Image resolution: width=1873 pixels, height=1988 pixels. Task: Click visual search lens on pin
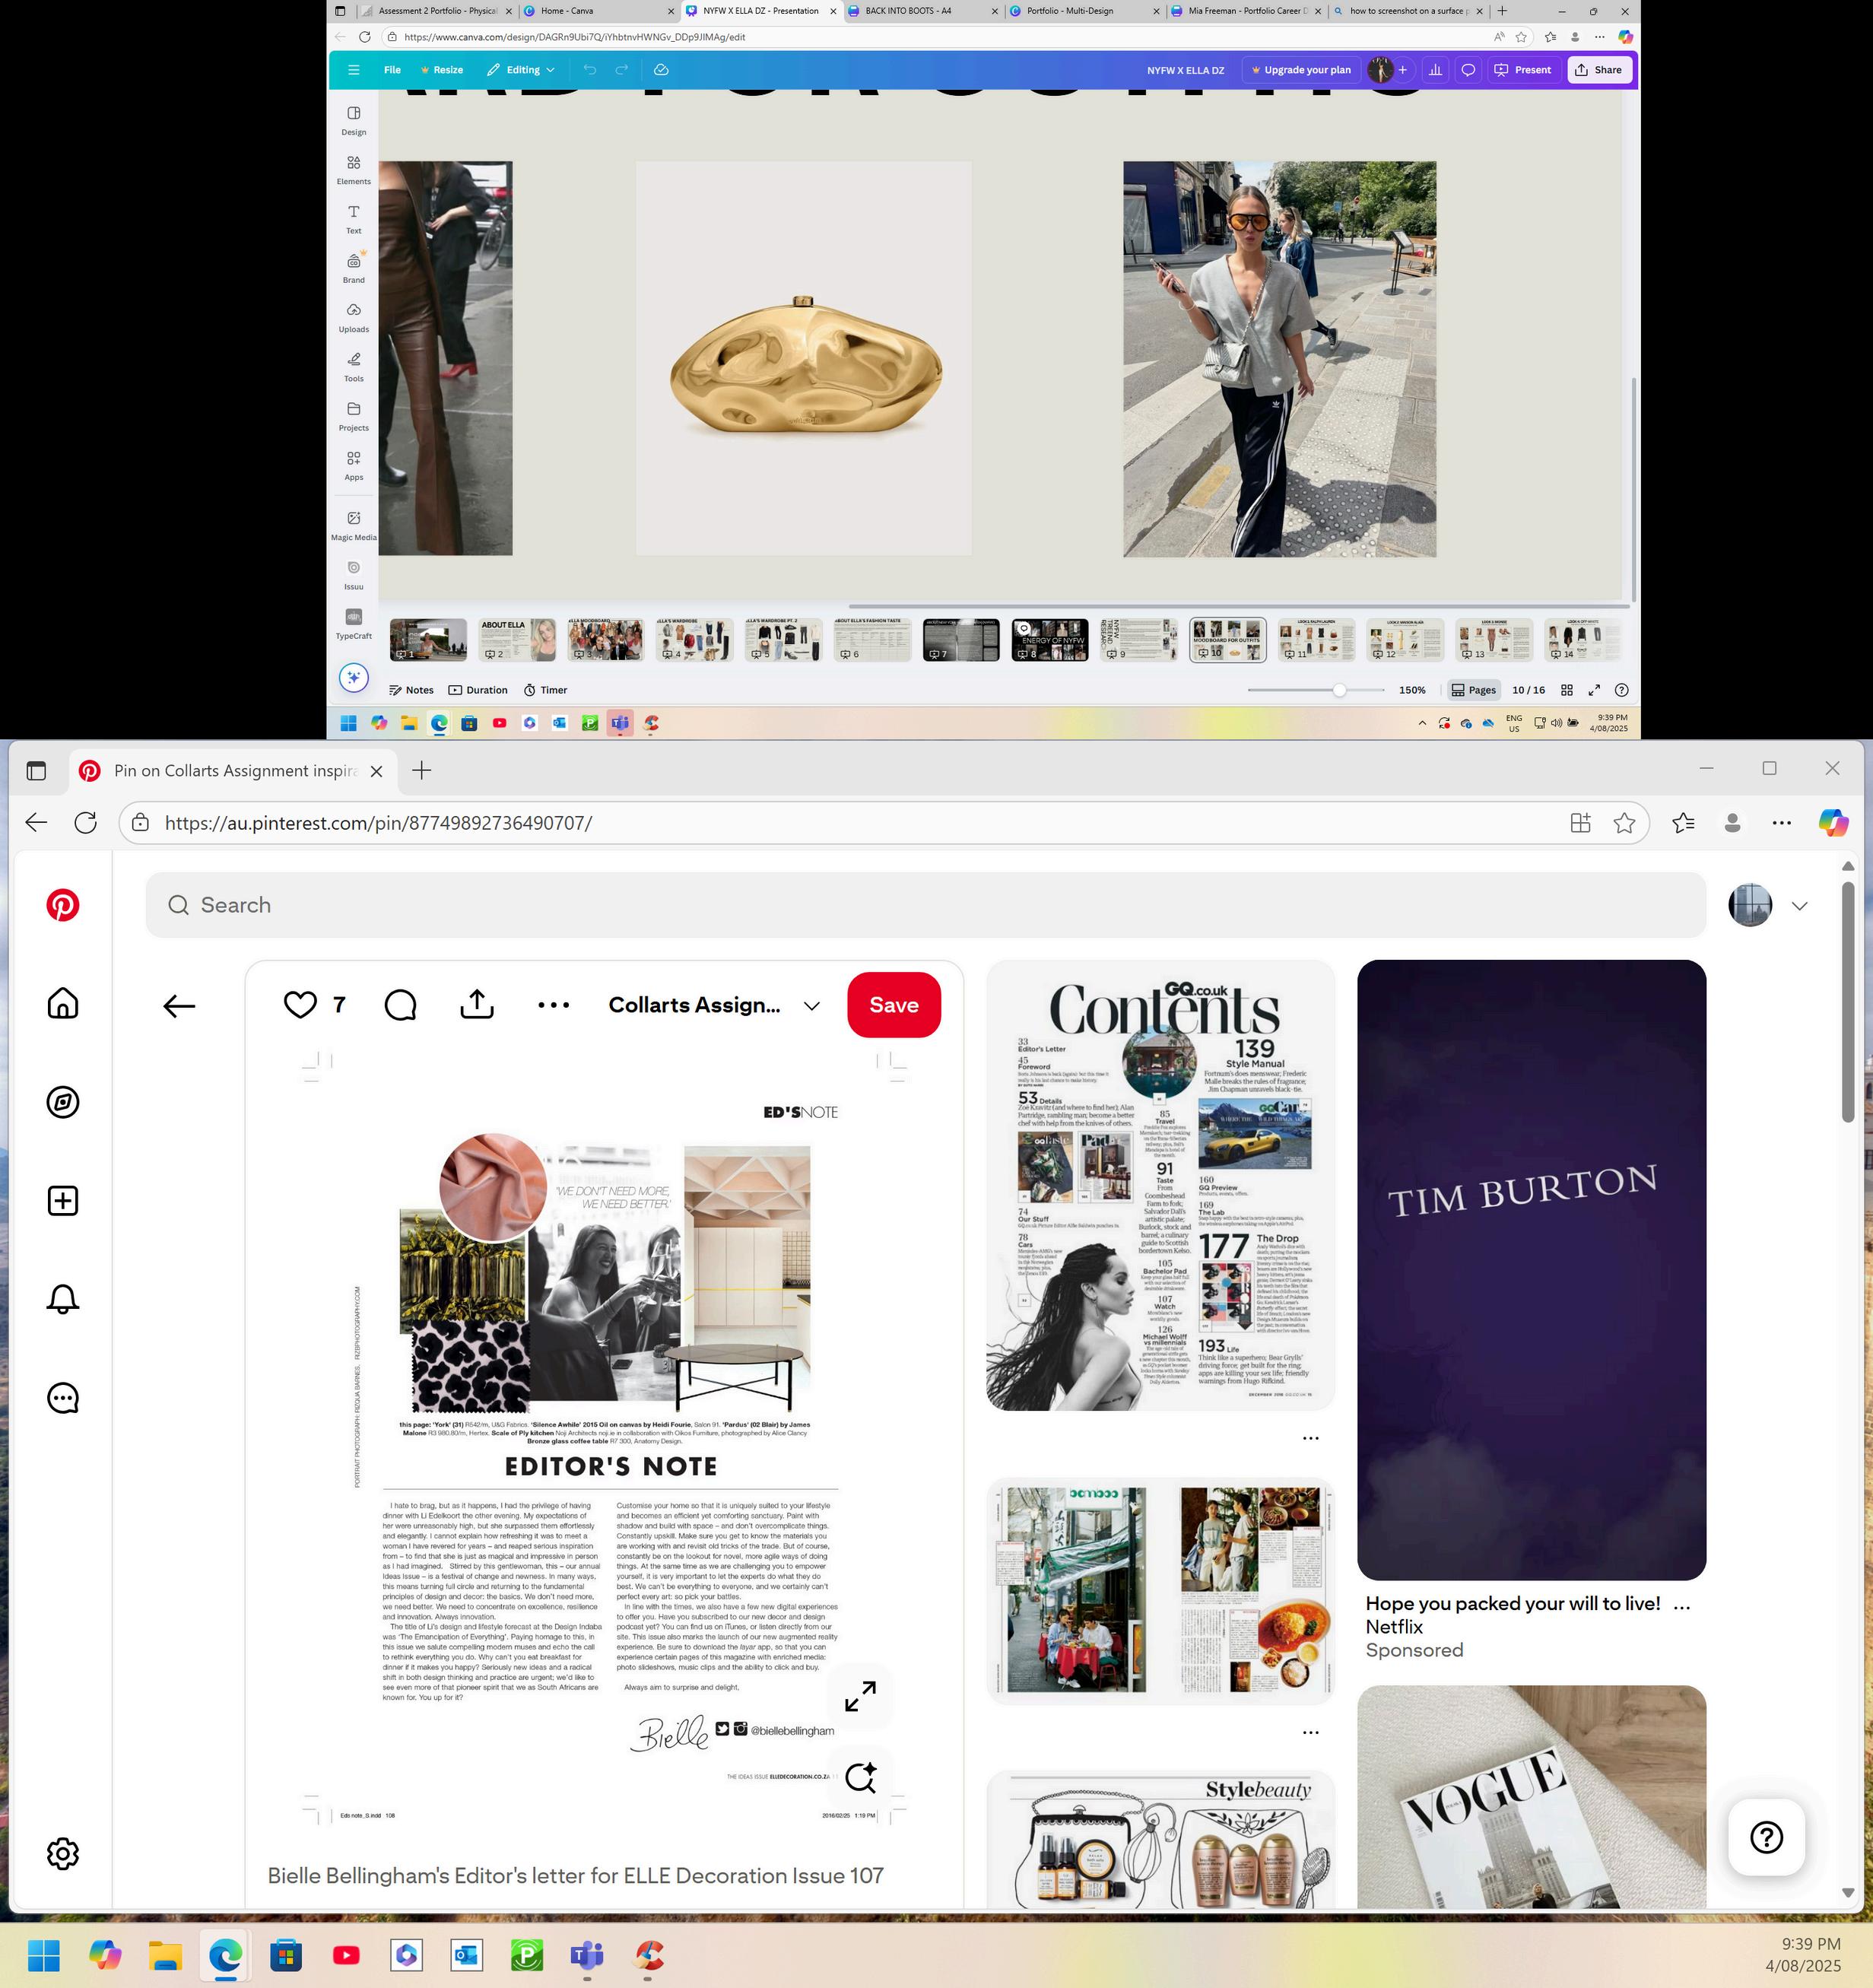click(x=860, y=1777)
